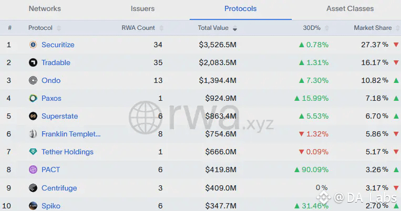Click the red 1.32% change value

tap(317, 134)
